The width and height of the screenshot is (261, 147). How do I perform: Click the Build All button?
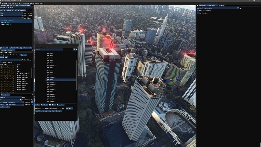[x=3, y=10]
